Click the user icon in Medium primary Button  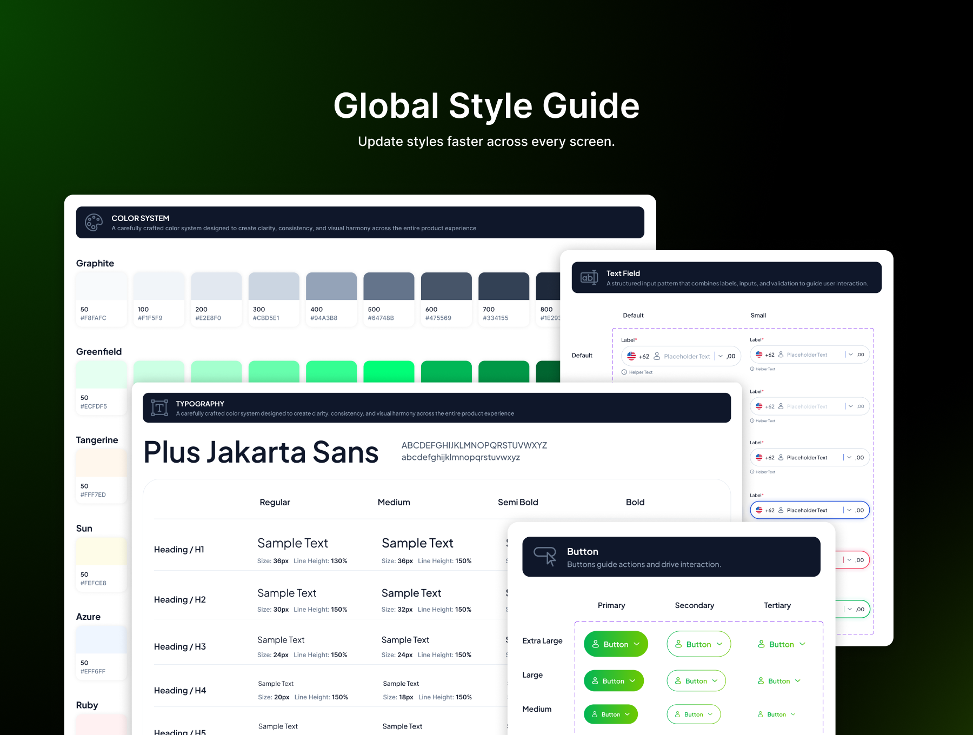pyautogui.click(x=595, y=714)
